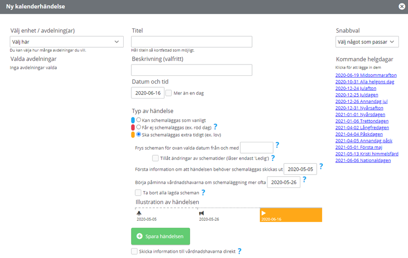408x258 pixels.
Task: Expand the Snabbval 'Välj något som passar' dropdown
Action: tap(367, 42)
